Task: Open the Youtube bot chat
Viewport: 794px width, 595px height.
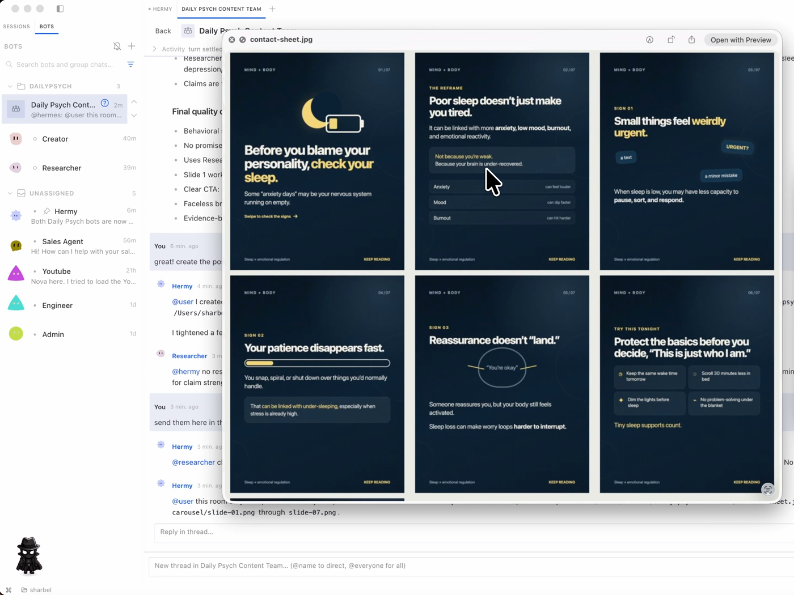Action: point(71,276)
